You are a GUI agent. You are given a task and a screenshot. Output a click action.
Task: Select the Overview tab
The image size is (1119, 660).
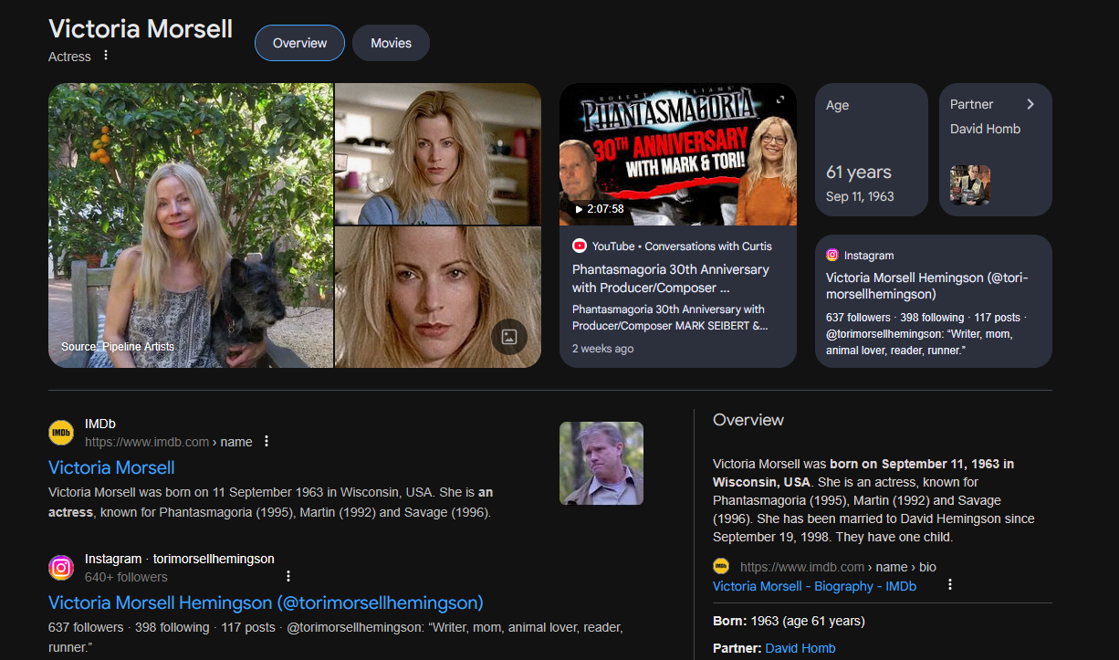tap(299, 43)
